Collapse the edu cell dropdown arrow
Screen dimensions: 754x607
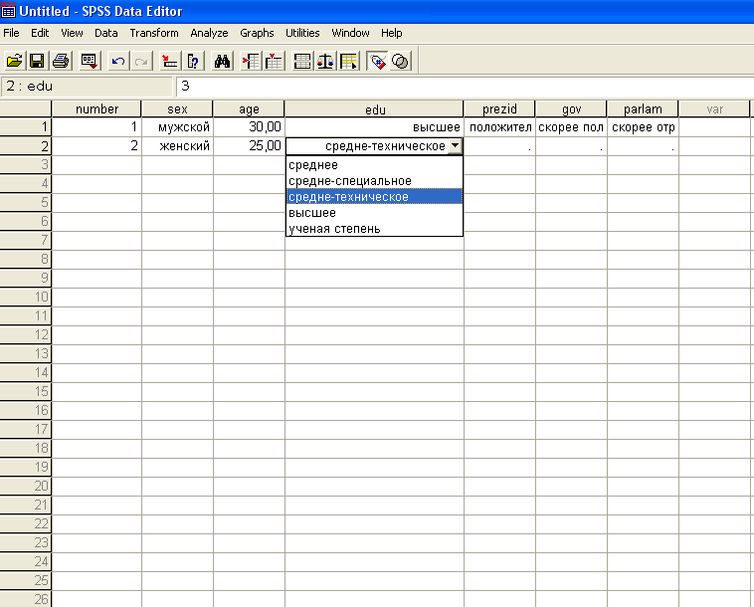point(455,145)
